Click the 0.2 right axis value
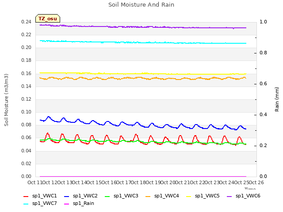The width and height of the screenshot is (283, 212). 263,145
